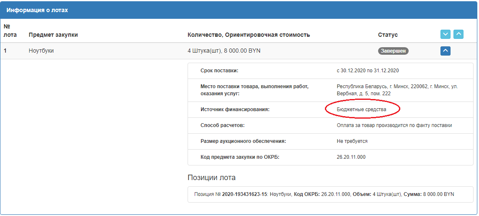Click the Не требуется value
This screenshot has height=216, width=479.
coord(352,141)
